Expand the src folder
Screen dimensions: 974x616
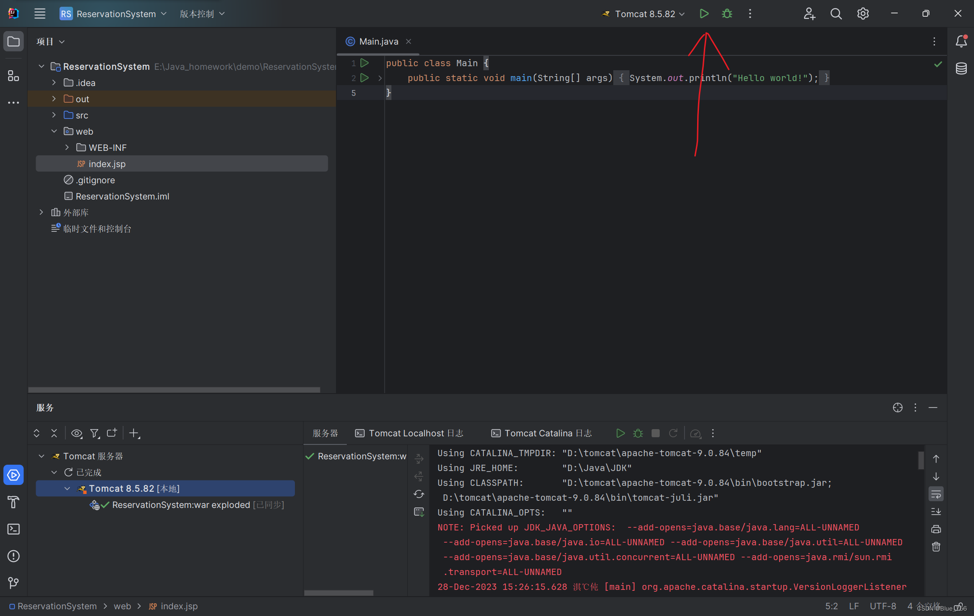(x=54, y=115)
